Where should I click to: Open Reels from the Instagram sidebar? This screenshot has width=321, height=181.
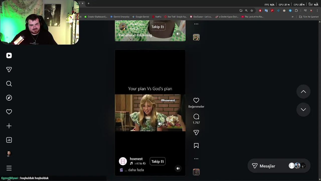pos(9,56)
